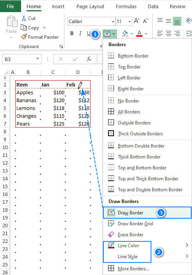Expand Line Style submenu
Screen dimensions: 192x275
click(147, 256)
